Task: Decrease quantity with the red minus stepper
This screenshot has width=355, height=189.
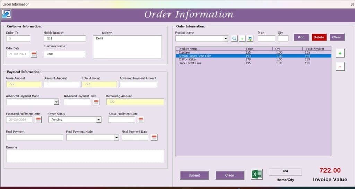Action: (x=340, y=67)
